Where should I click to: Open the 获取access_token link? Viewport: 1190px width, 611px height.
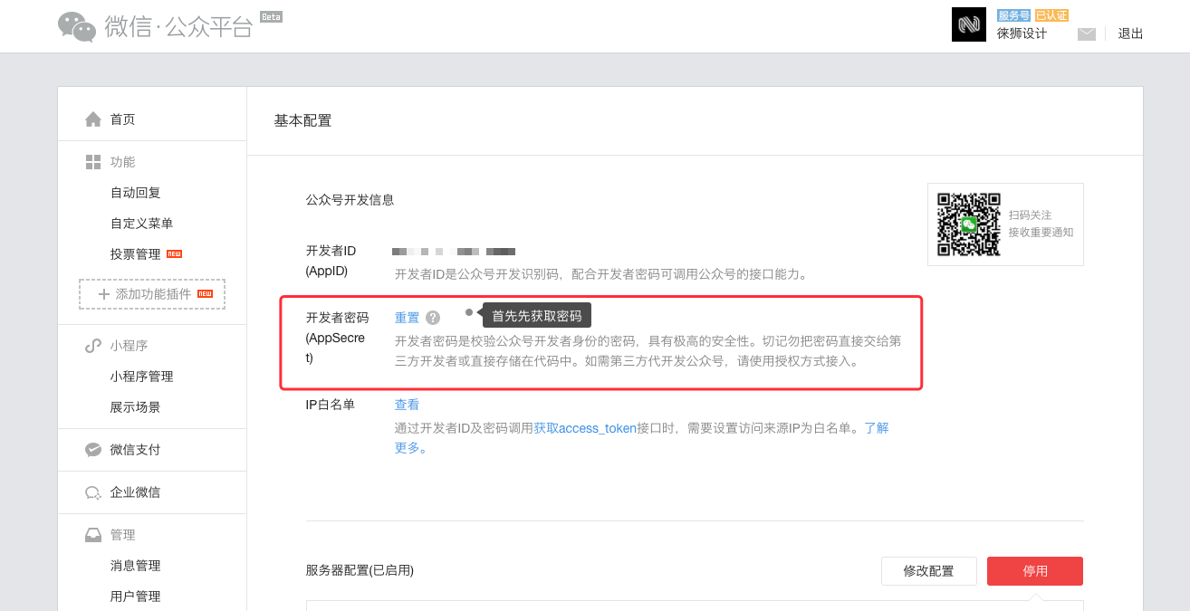coord(585,428)
